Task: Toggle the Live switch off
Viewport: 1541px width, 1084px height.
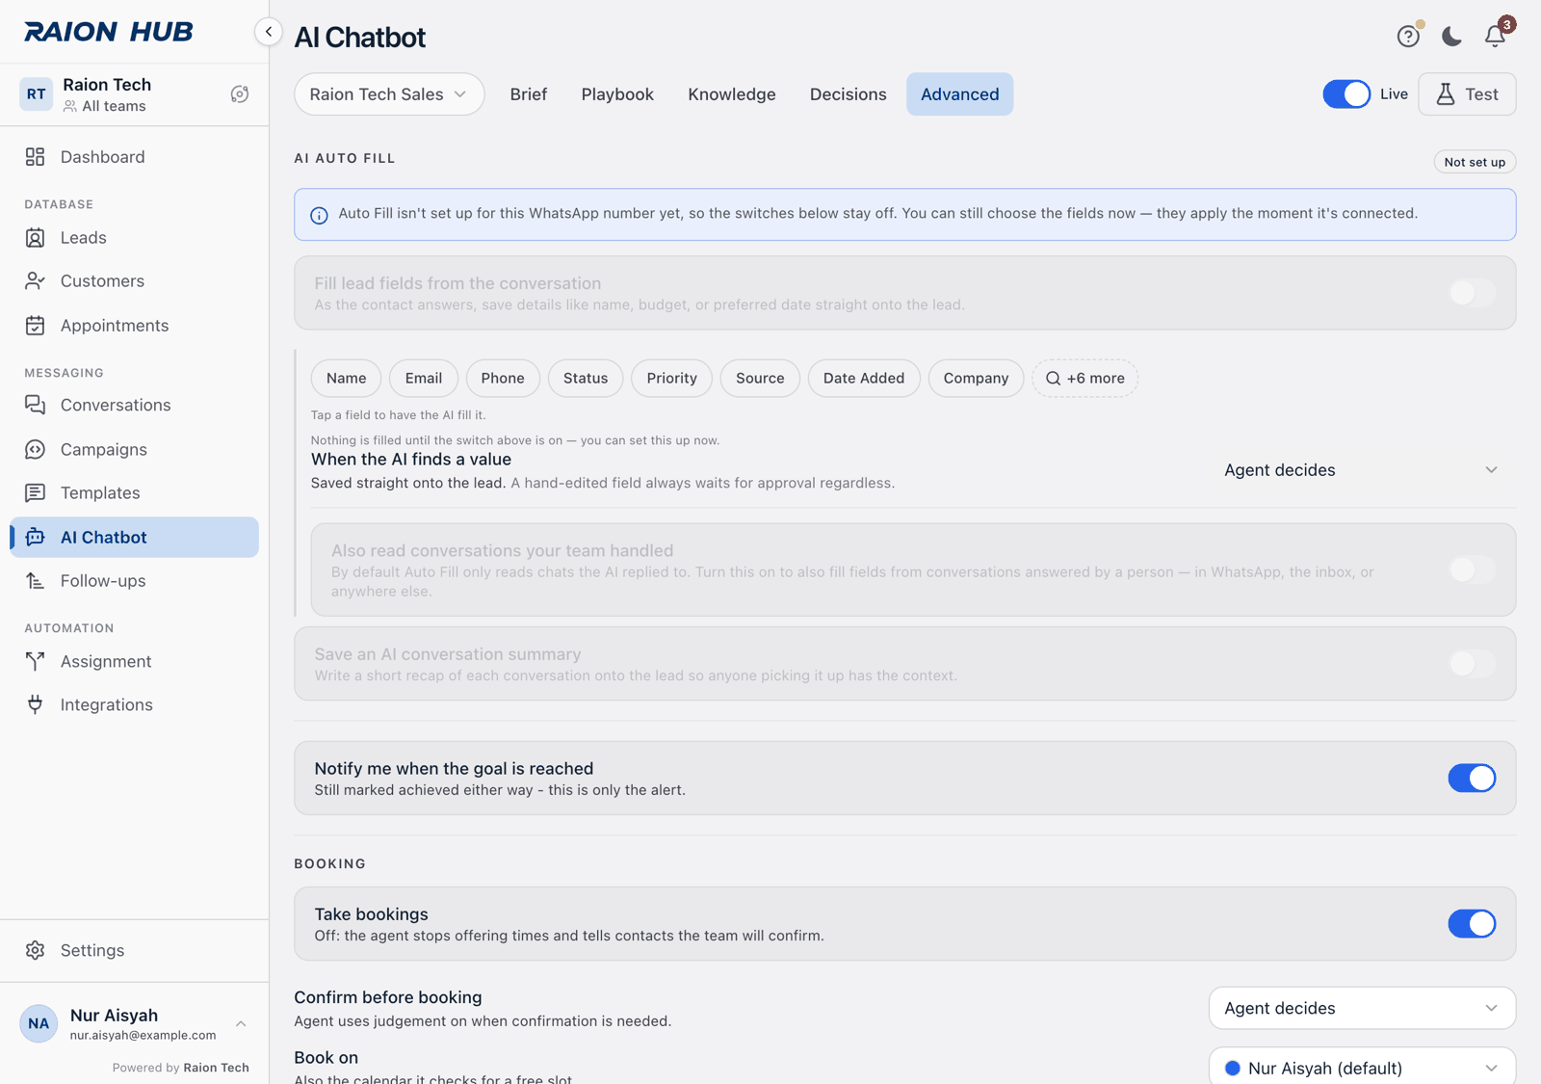Action: pos(1346,94)
